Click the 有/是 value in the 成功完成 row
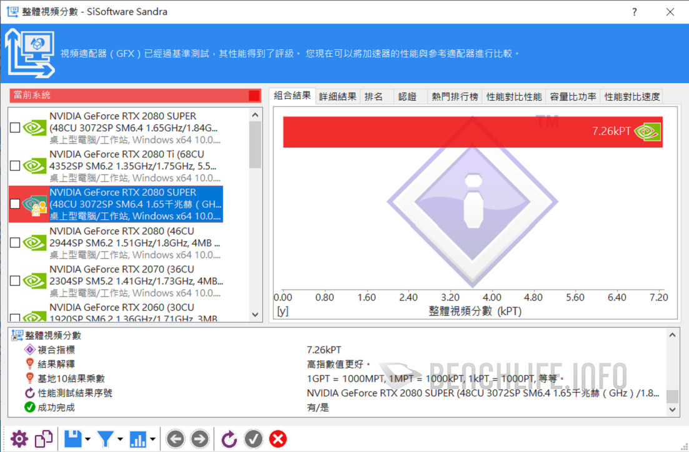Viewport: 689px width, 452px height. pos(318,408)
